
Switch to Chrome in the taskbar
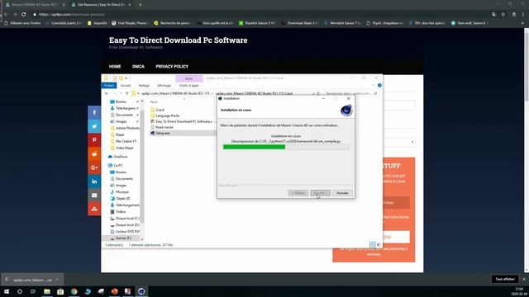tap(74, 291)
